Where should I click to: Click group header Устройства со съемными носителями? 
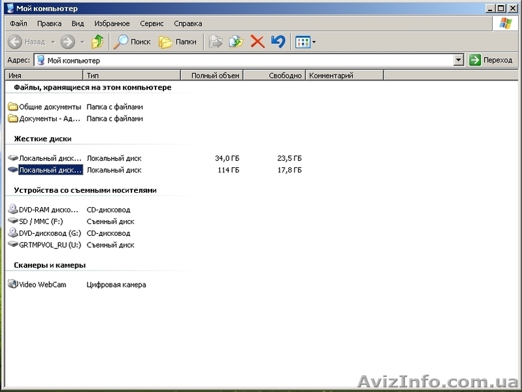coord(85,190)
